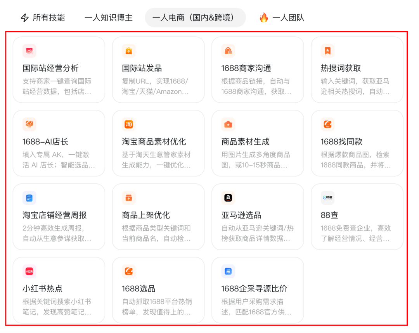Select the notebook icon on 淘宝店铺经营周报

tap(29, 198)
